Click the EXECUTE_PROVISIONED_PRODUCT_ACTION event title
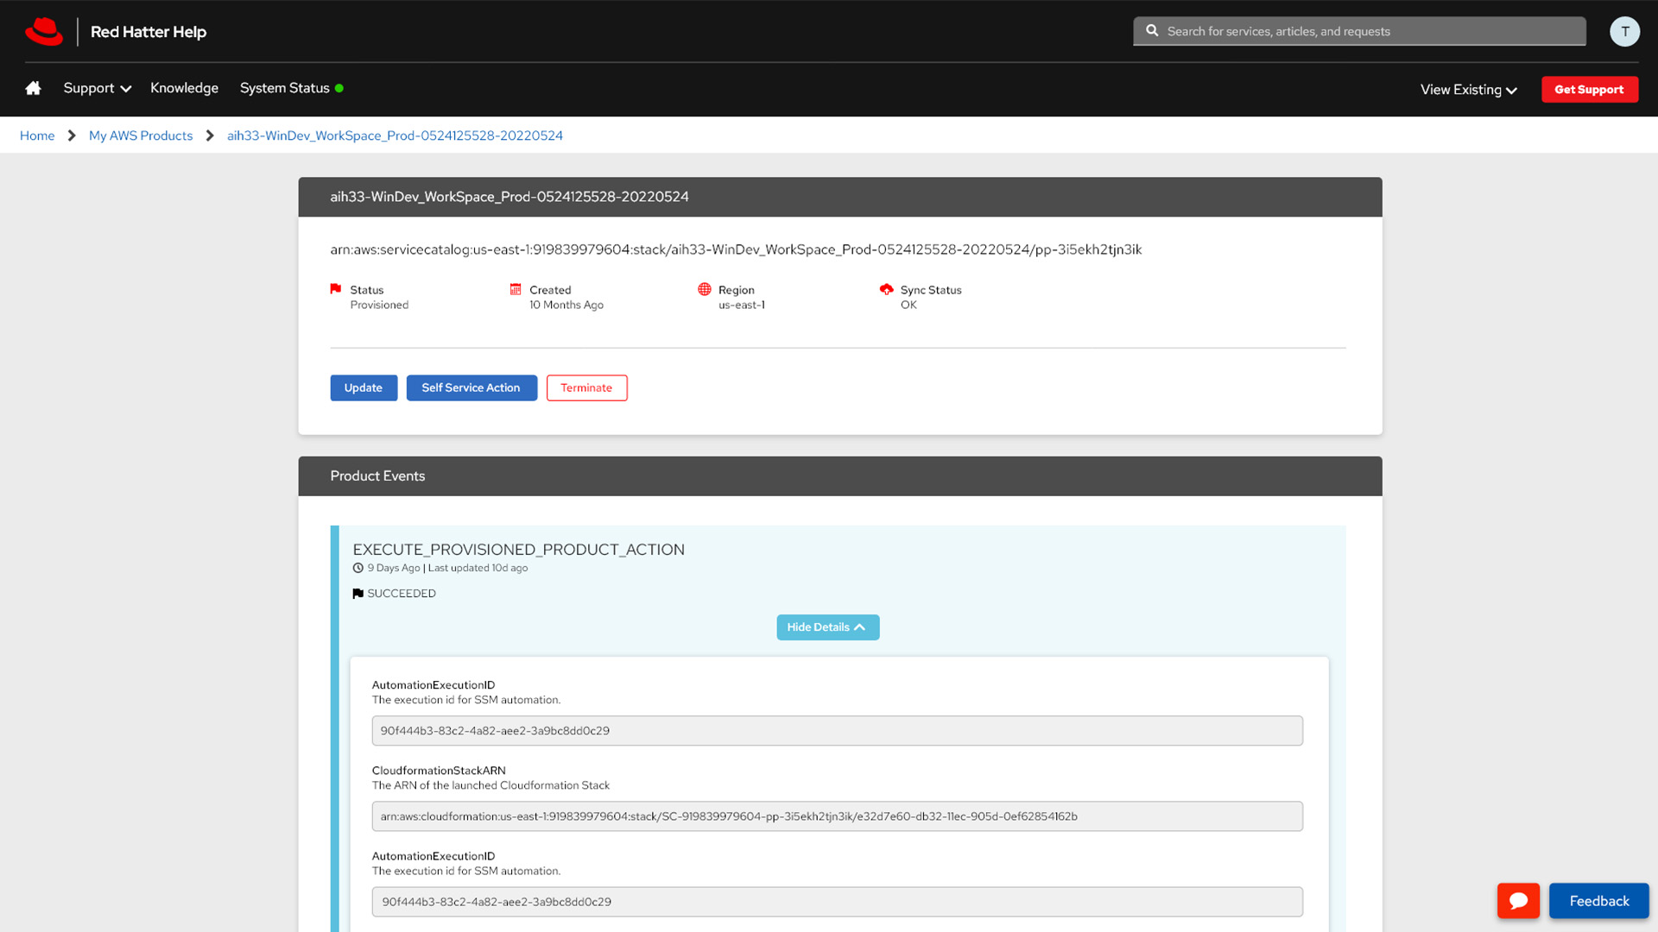 tap(518, 550)
